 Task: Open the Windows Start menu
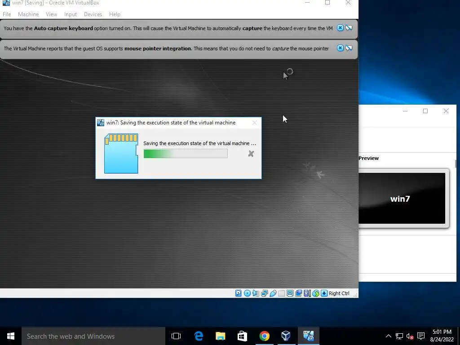pyautogui.click(x=11, y=336)
